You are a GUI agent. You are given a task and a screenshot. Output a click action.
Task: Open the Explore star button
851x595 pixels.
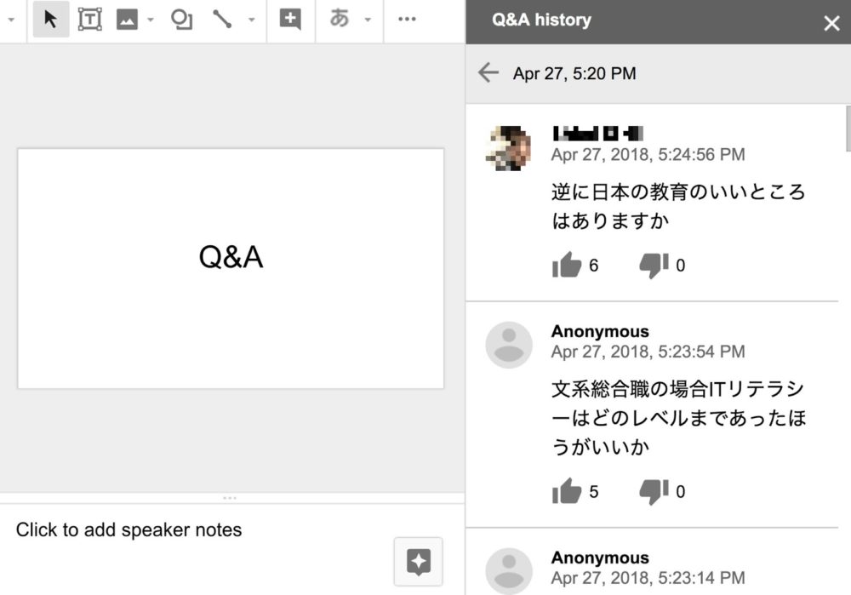(x=419, y=560)
